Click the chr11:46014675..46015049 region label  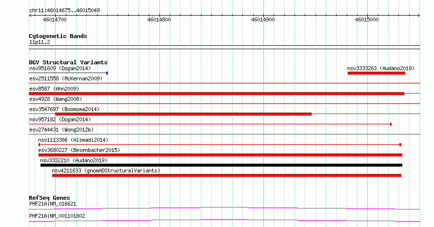pyautogui.click(x=64, y=10)
